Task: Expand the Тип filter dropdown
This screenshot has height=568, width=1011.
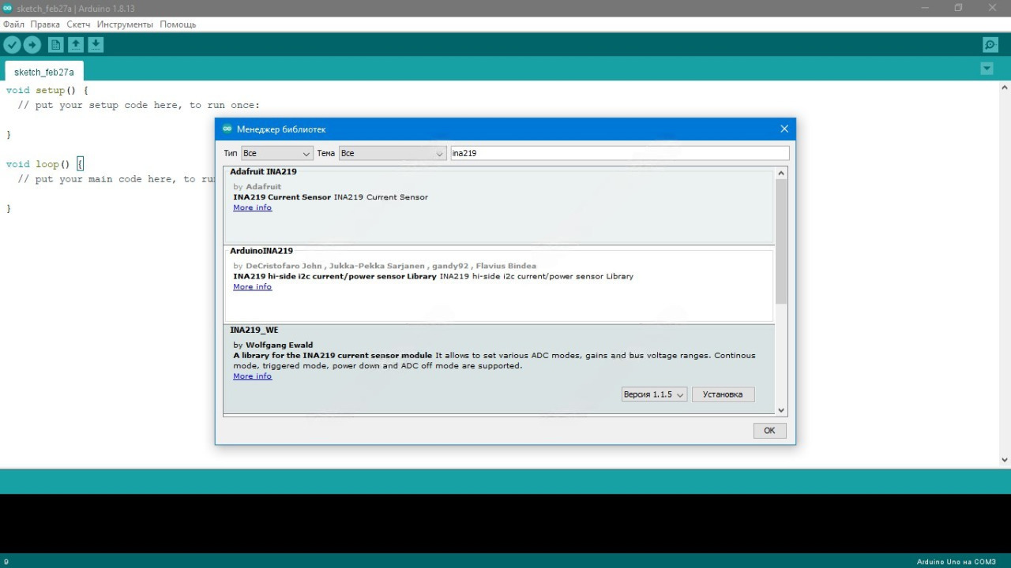Action: (277, 153)
